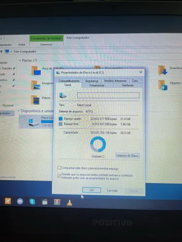Image resolution: width=182 pixels, height=242 pixels.
Task: Click the Unidade C donut usage chart
Action: coord(98,144)
